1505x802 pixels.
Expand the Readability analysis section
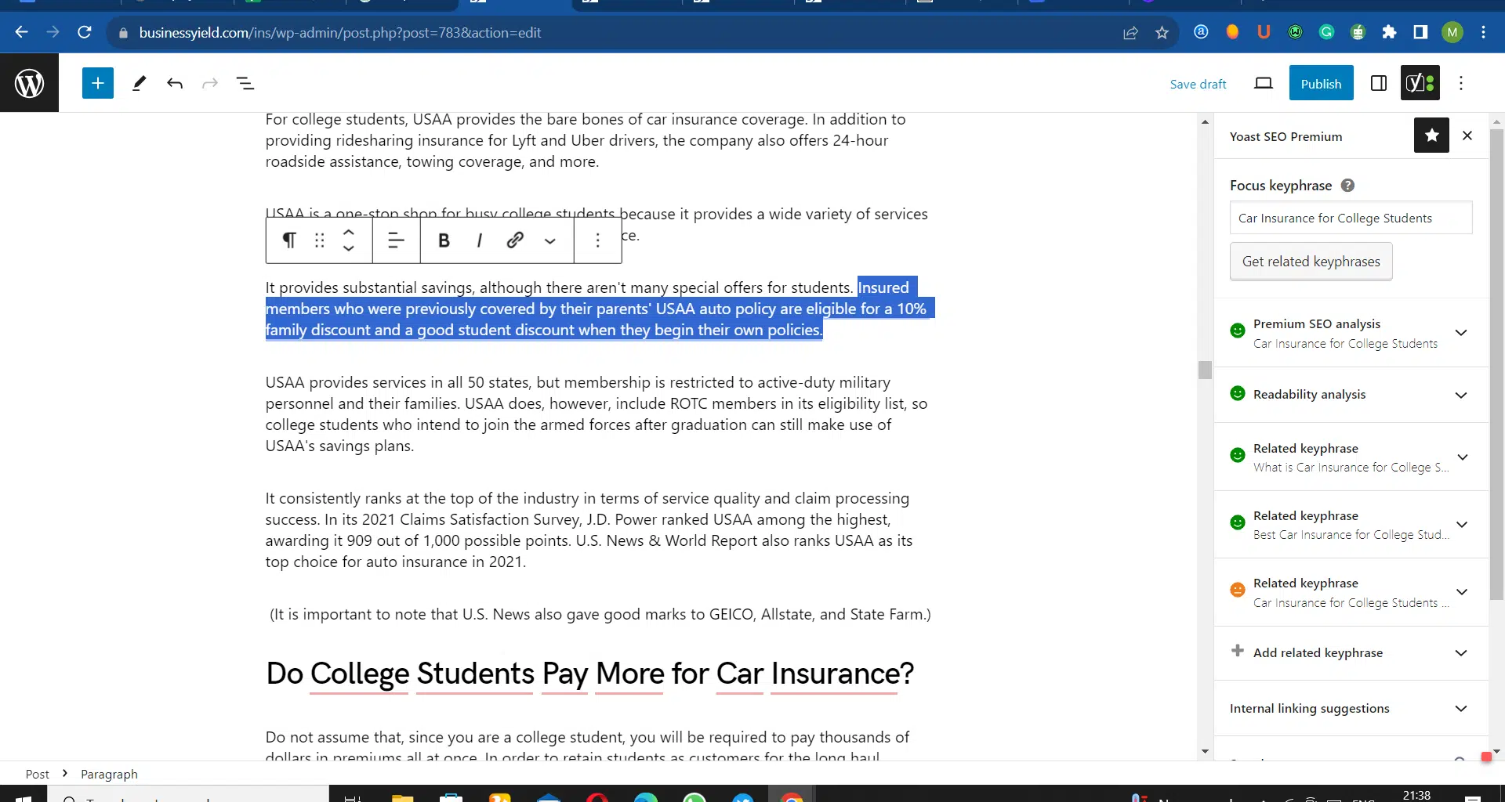coord(1461,395)
